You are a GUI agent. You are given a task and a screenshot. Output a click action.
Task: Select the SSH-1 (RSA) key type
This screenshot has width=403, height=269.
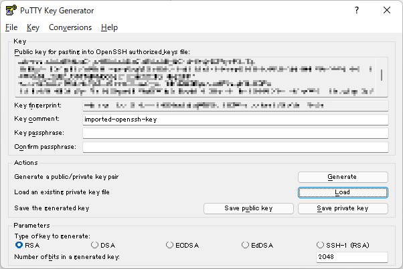click(x=343, y=245)
